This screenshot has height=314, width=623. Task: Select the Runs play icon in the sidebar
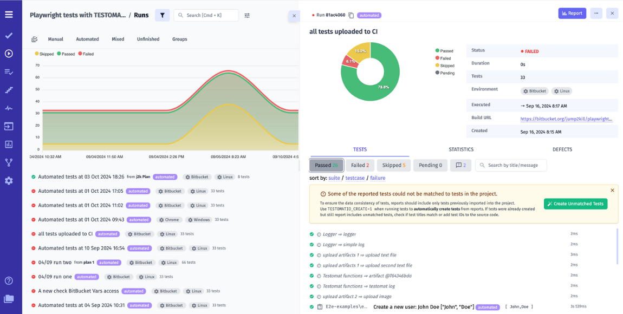[8, 53]
